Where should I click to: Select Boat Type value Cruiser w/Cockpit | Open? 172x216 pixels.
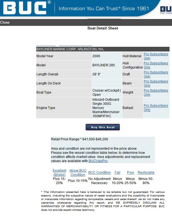(106, 92)
